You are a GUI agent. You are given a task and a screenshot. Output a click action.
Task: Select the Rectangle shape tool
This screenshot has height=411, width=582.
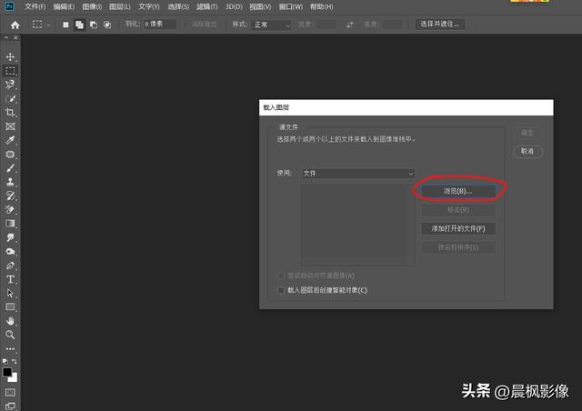click(10, 307)
